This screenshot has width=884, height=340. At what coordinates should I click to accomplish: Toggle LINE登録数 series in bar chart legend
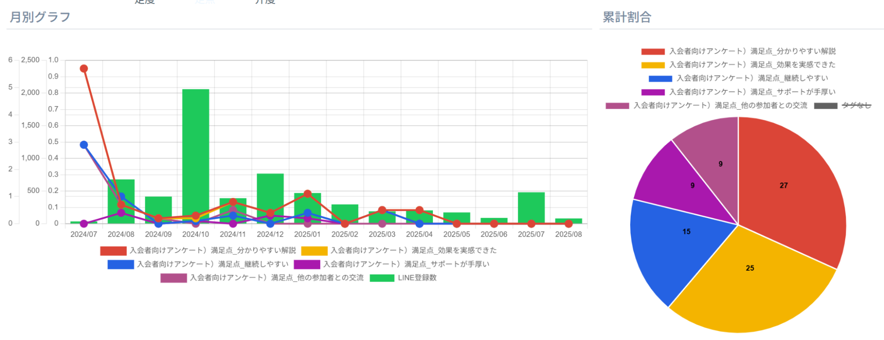[403, 278]
